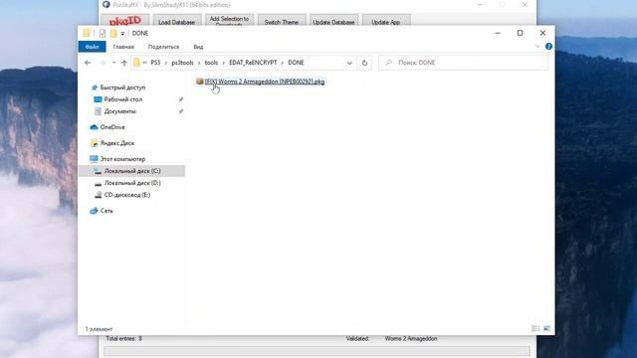Click the pkgID logo in PsnStuffX
The height and width of the screenshot is (358, 637).
click(125, 20)
